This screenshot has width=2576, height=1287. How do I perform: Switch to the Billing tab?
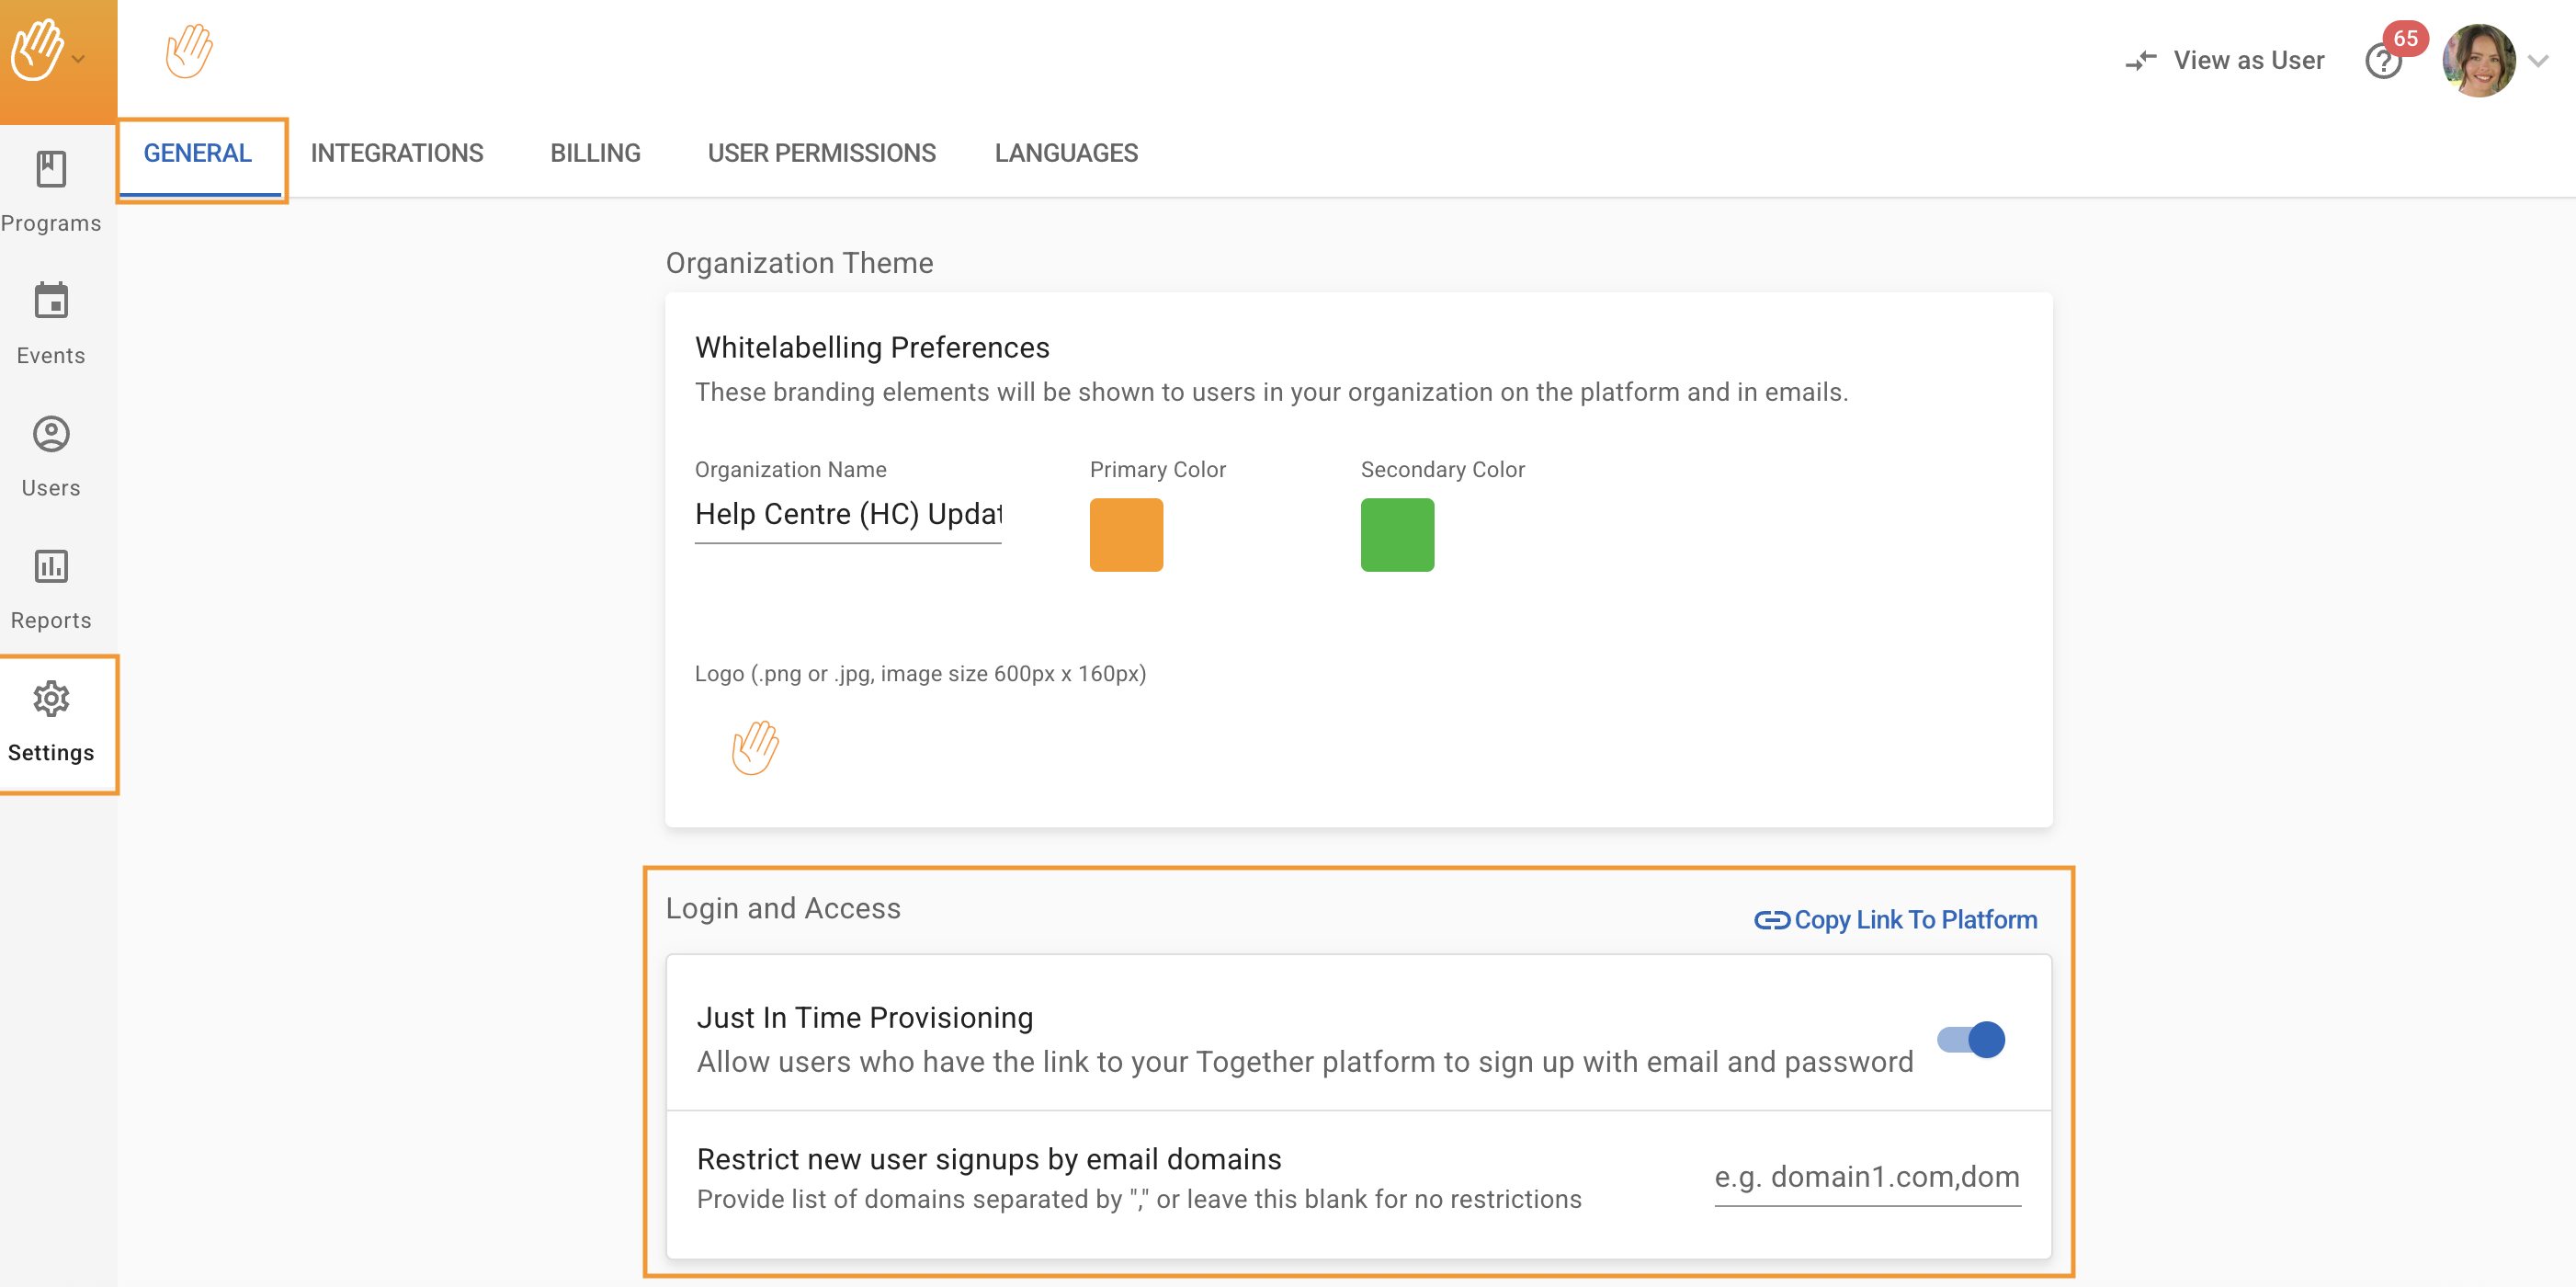[x=595, y=153]
